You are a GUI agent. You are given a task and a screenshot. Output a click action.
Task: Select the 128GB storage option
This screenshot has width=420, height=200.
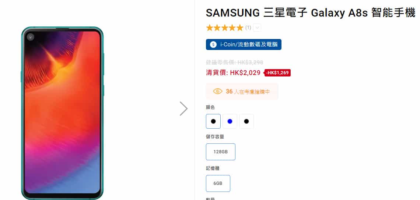221,152
